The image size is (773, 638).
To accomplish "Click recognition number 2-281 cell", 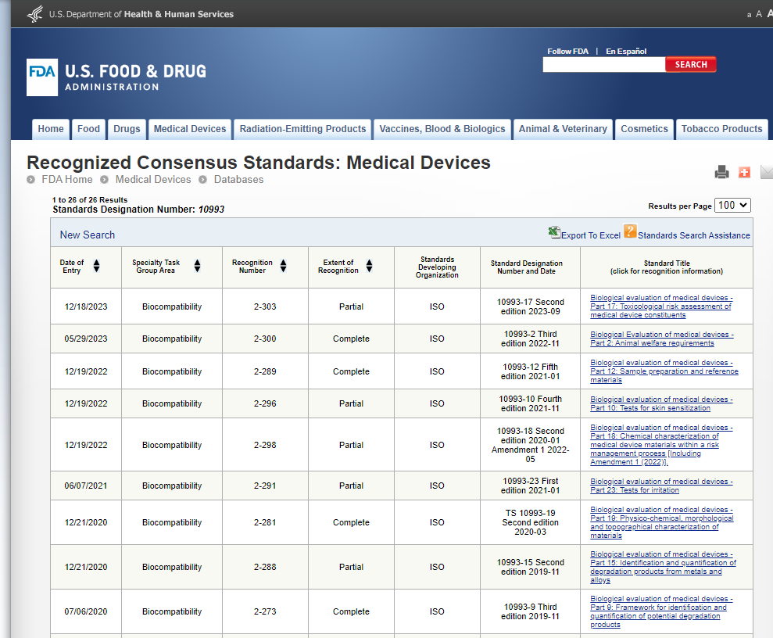I will coord(265,522).
